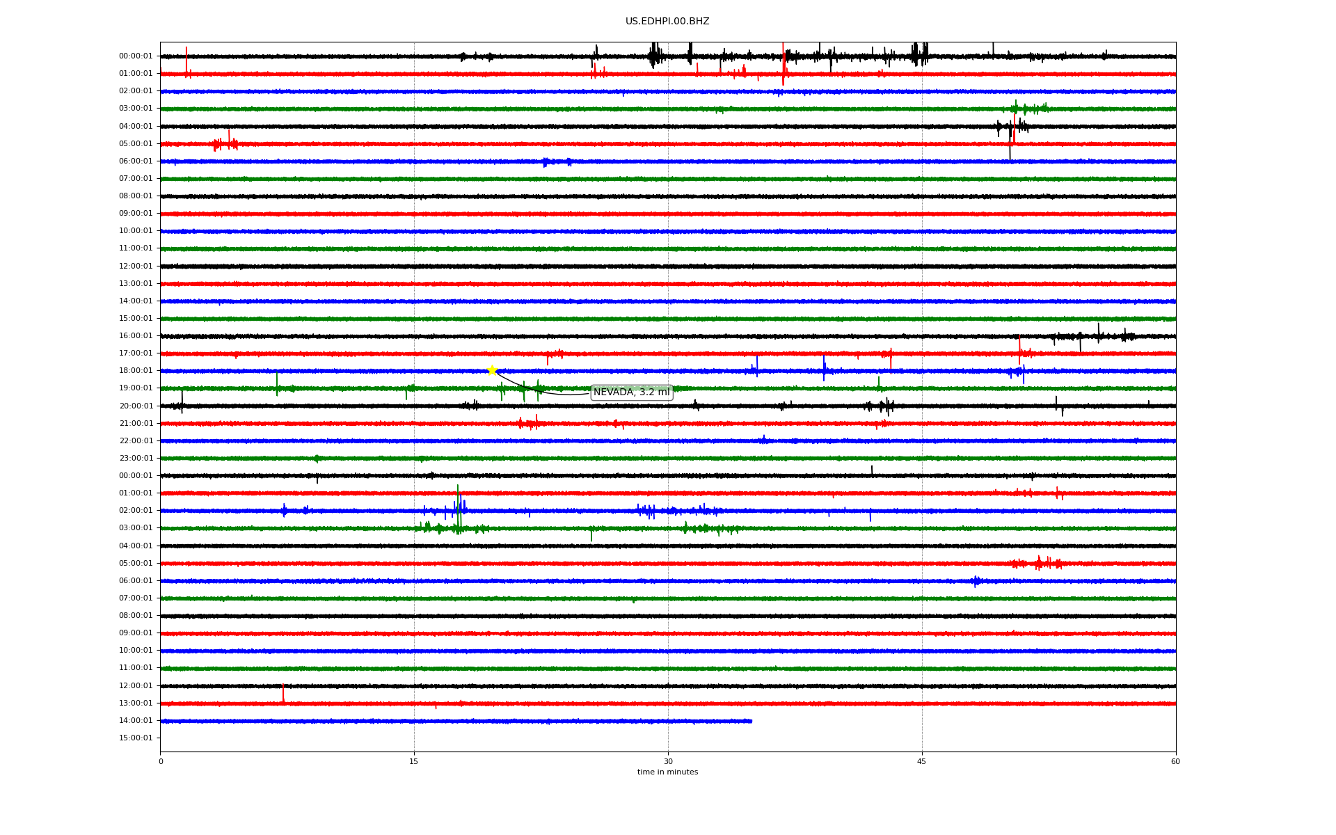1336x835 pixels.
Task: Click the 30 tick on the time axis
Action: [x=668, y=761]
